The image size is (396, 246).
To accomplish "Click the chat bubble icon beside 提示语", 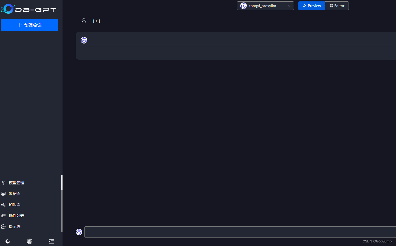I will pos(3,227).
